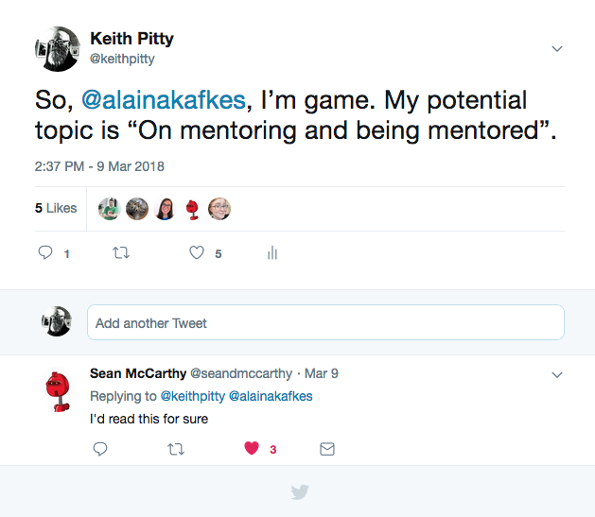Image resolution: width=595 pixels, height=517 pixels.
Task: Open the @alainakafkes mention in the main tweet
Action: 164,100
